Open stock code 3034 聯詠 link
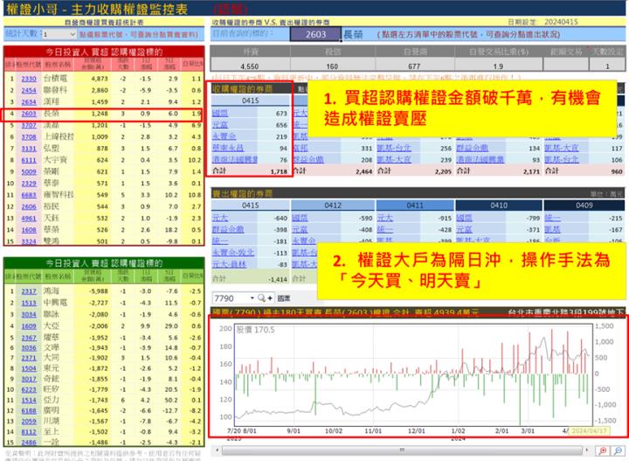This screenshot has height=461, width=629. tap(29, 315)
